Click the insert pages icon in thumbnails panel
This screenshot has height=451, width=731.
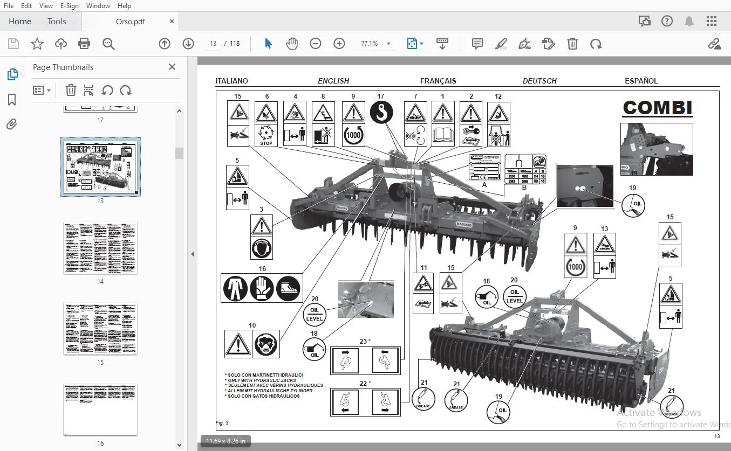[x=89, y=91]
